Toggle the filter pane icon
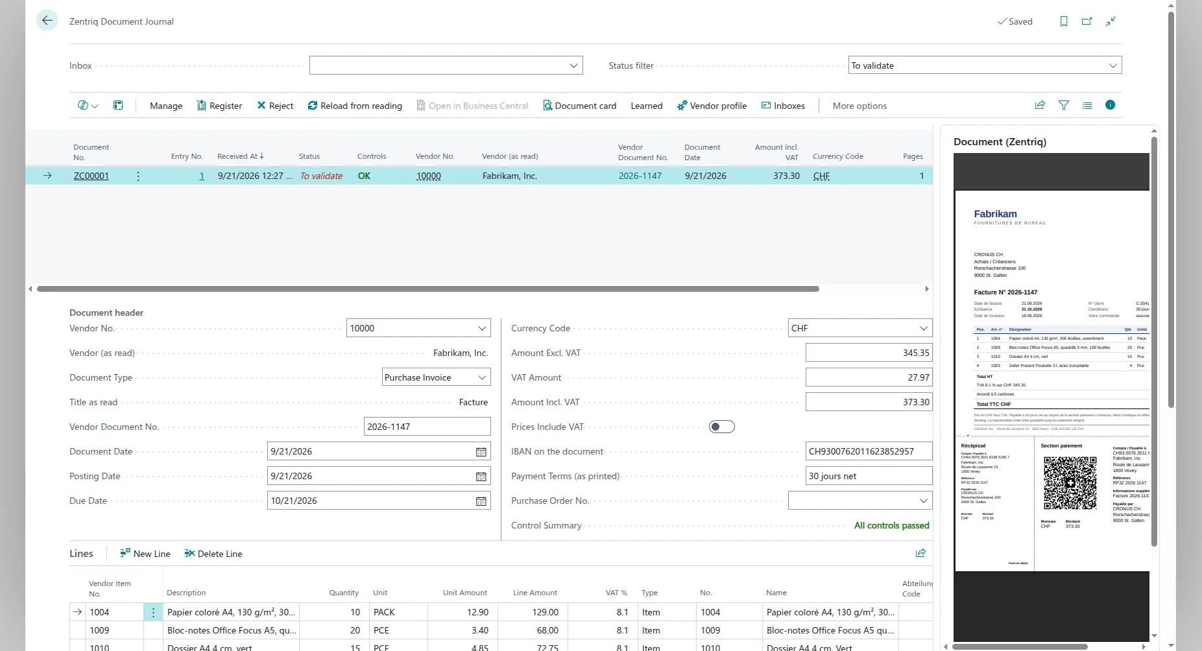This screenshot has height=651, width=1202. pyautogui.click(x=1064, y=105)
